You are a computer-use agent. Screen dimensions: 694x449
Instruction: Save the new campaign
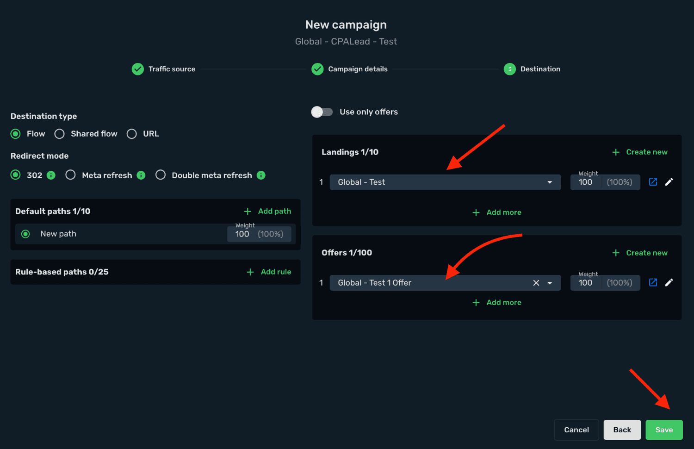664,430
